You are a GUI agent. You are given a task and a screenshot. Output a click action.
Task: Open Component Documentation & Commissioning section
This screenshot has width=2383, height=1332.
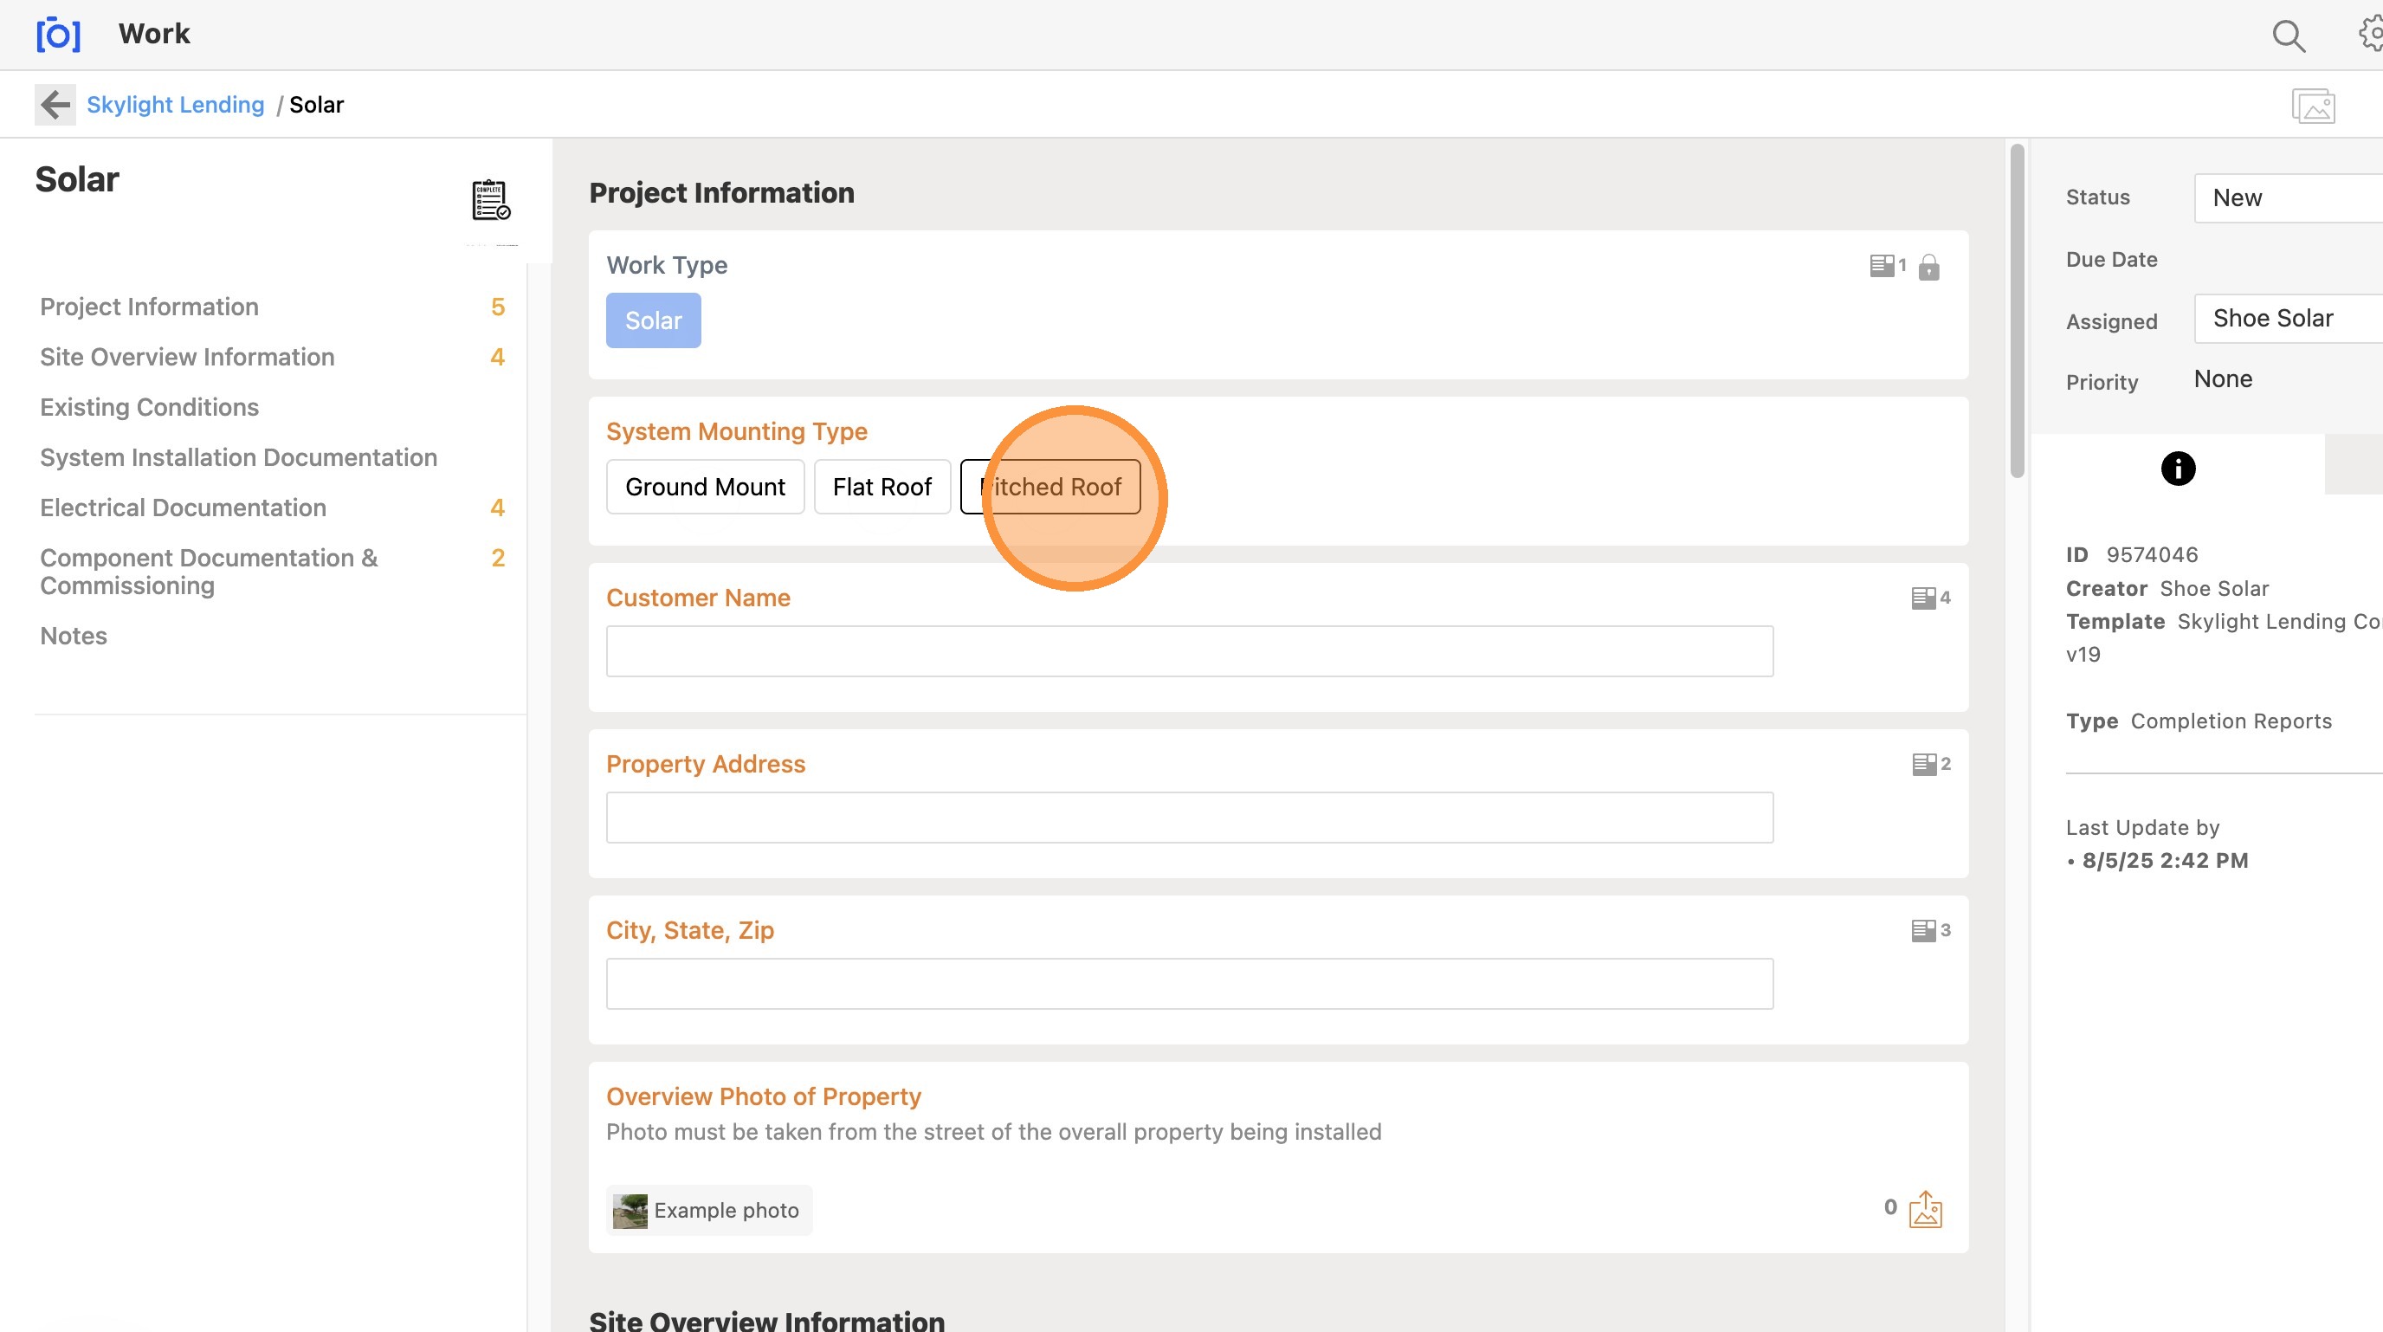(209, 572)
